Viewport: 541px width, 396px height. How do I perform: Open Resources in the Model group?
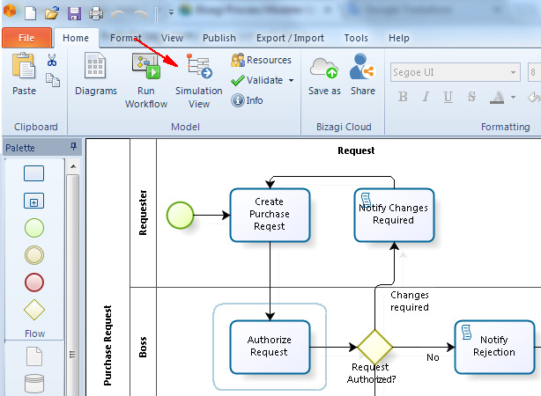tap(261, 60)
